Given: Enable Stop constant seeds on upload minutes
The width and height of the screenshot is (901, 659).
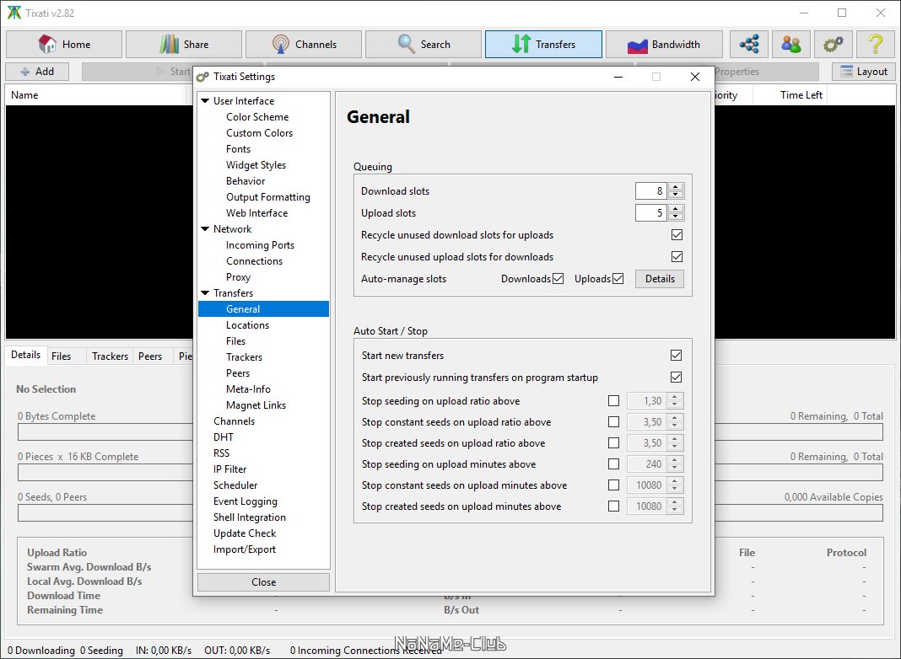Looking at the screenshot, I should coord(613,485).
